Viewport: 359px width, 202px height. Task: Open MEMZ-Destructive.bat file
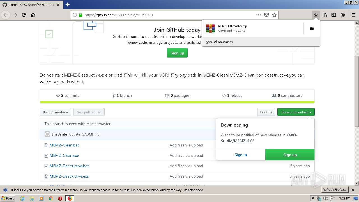(69, 166)
